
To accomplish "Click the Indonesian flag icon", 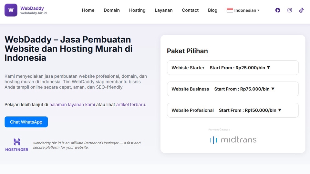I will (x=230, y=10).
